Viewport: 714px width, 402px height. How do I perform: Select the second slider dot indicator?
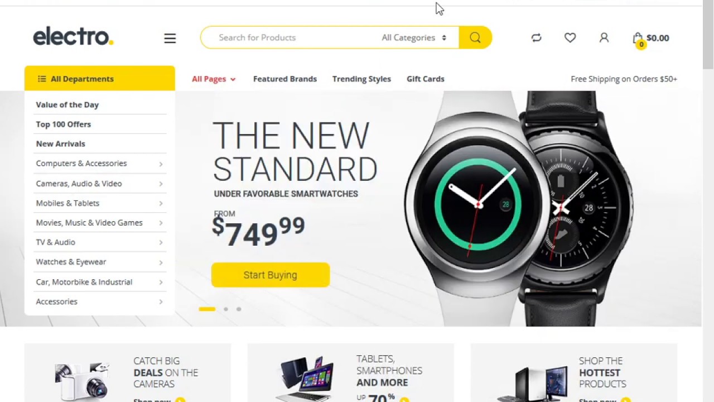(226, 309)
